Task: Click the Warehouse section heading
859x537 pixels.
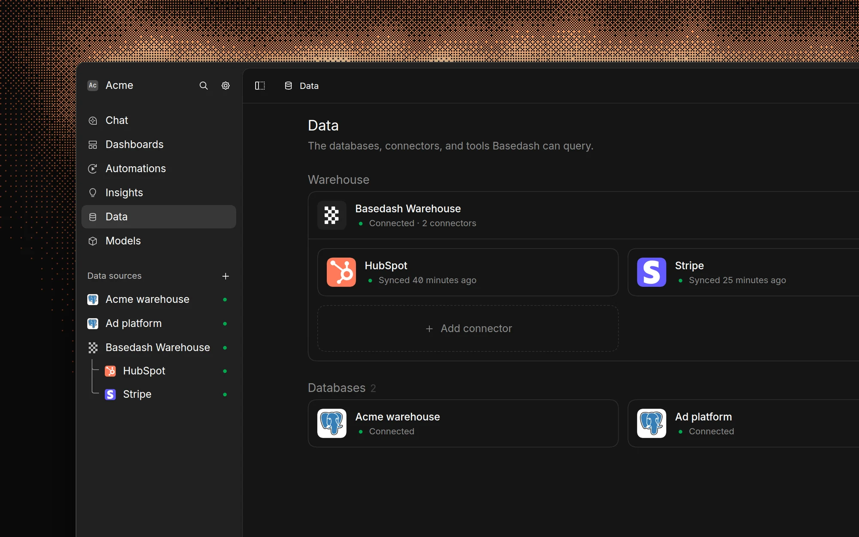Action: tap(338, 180)
